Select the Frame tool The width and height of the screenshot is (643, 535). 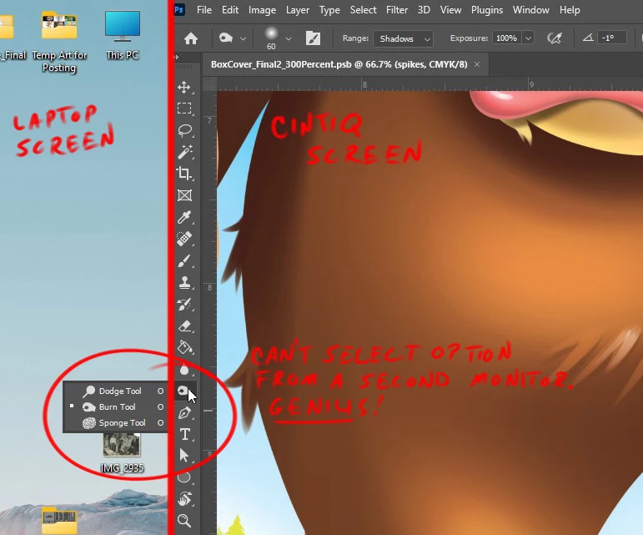click(184, 195)
